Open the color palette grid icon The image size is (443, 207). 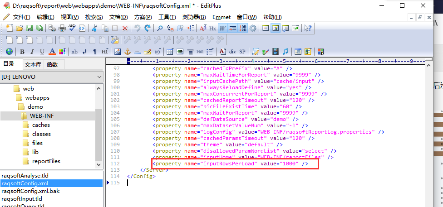coord(62,51)
